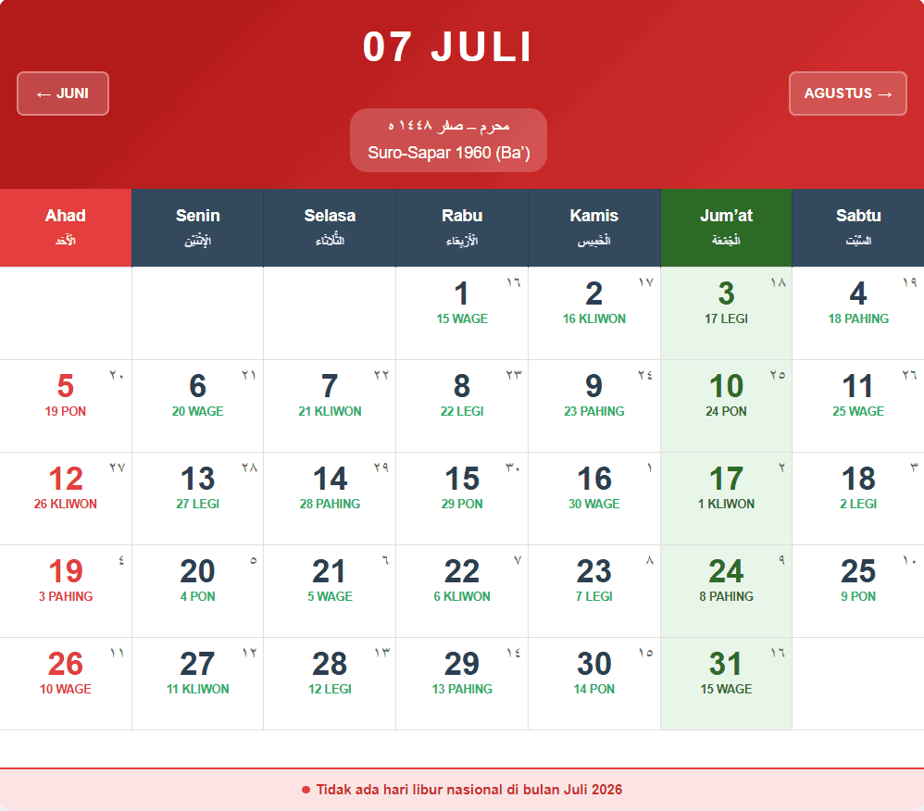Click date 28, 12 Legi
This screenshot has height=811, width=924.
tap(330, 683)
